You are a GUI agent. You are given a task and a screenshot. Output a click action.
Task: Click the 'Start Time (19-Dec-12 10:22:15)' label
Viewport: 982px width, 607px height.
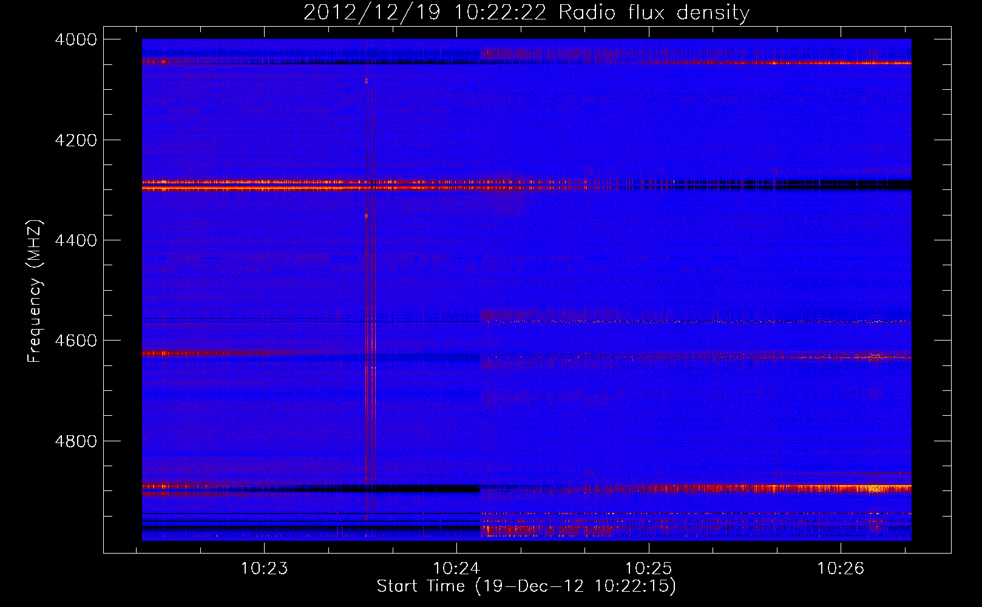click(x=526, y=586)
